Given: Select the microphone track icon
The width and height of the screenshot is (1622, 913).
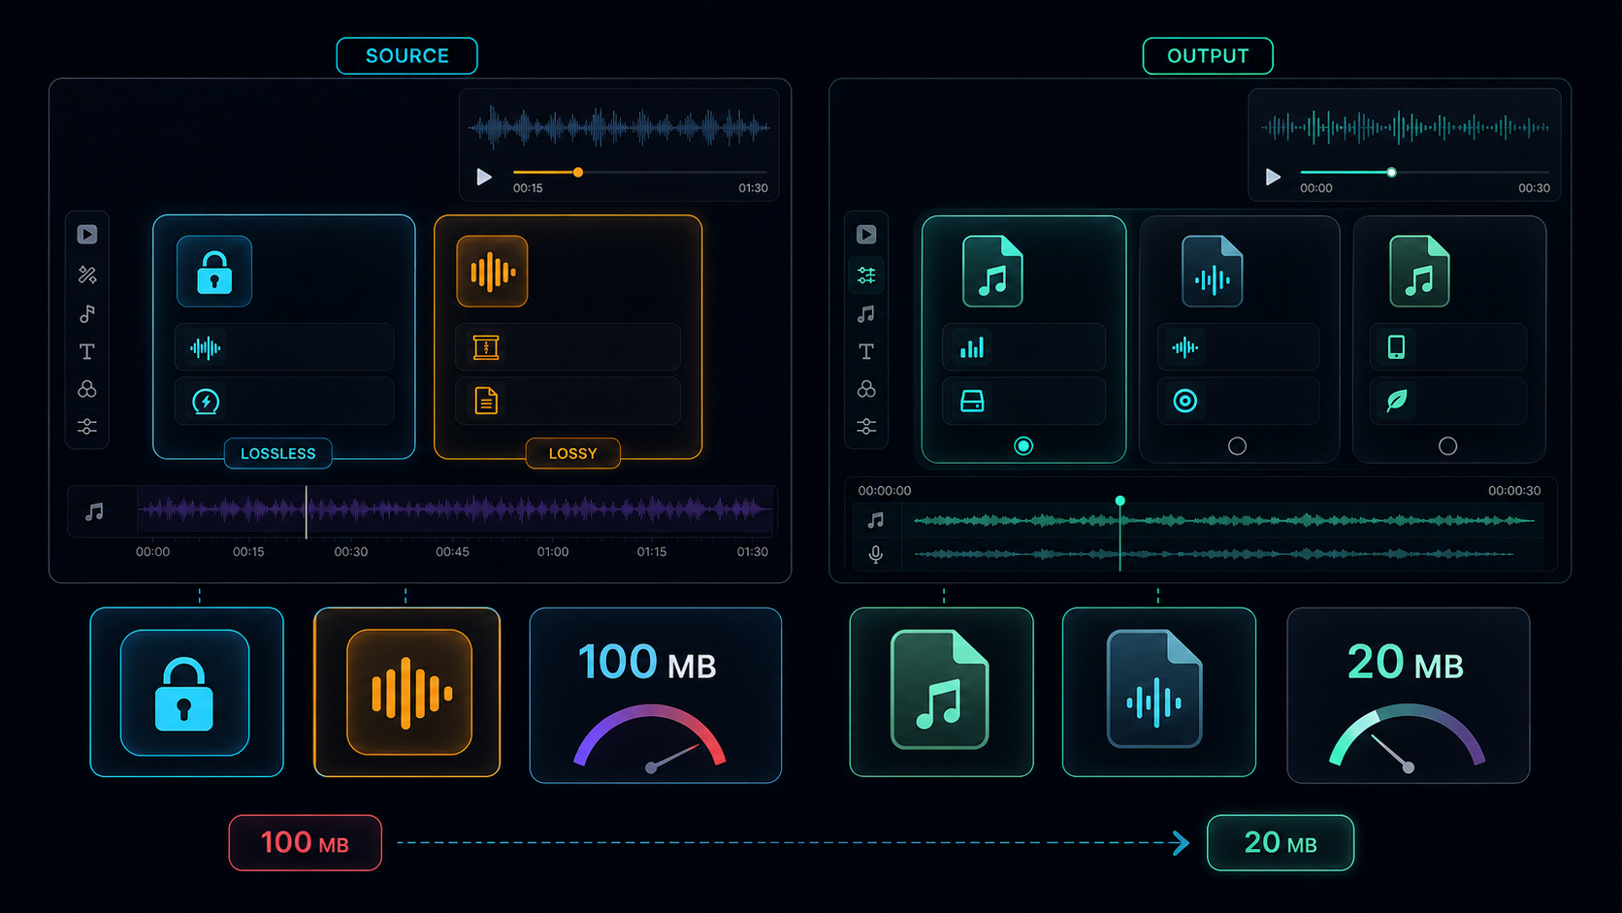Looking at the screenshot, I should click(875, 554).
